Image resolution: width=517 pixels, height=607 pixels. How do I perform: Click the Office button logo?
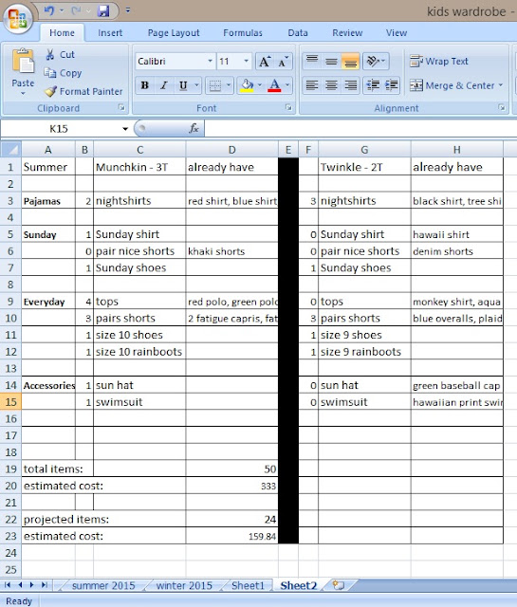click(x=18, y=18)
